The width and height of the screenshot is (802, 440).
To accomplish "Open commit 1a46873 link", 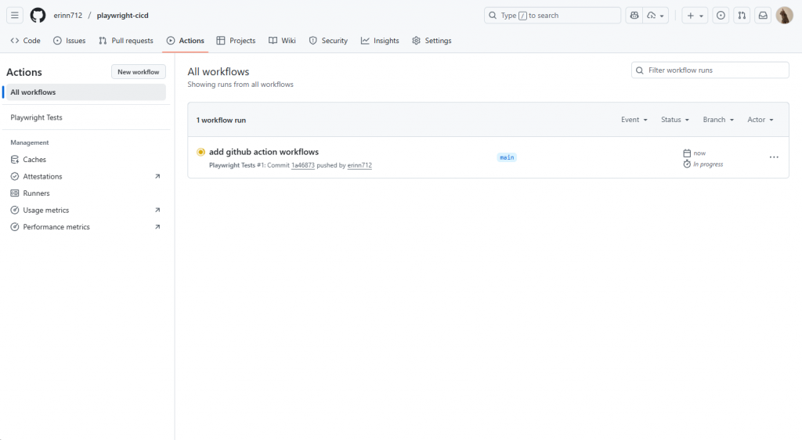I will (303, 165).
